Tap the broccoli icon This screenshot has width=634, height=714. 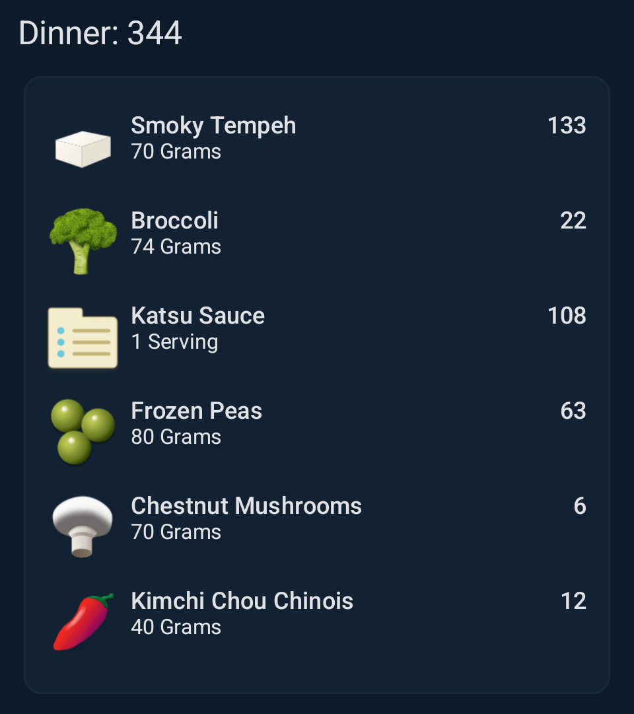(x=83, y=240)
